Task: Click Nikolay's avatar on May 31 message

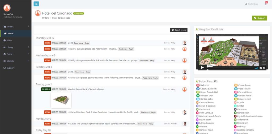Action: click(185, 124)
